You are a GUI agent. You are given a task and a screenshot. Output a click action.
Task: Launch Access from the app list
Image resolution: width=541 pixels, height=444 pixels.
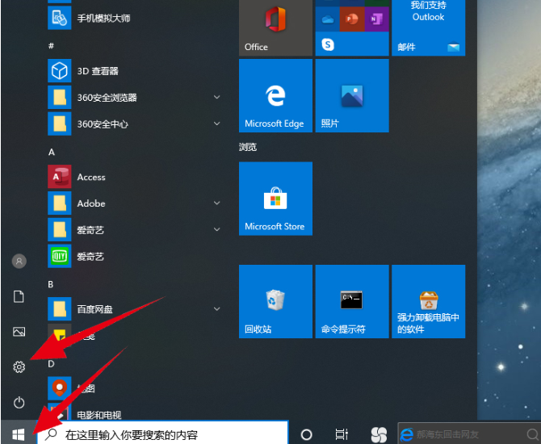134,177
